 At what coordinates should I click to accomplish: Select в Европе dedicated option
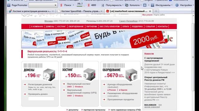tap(123, 90)
